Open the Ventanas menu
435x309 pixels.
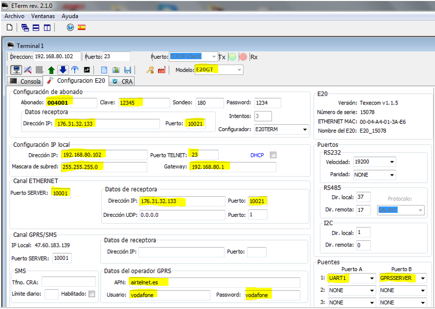pos(43,16)
